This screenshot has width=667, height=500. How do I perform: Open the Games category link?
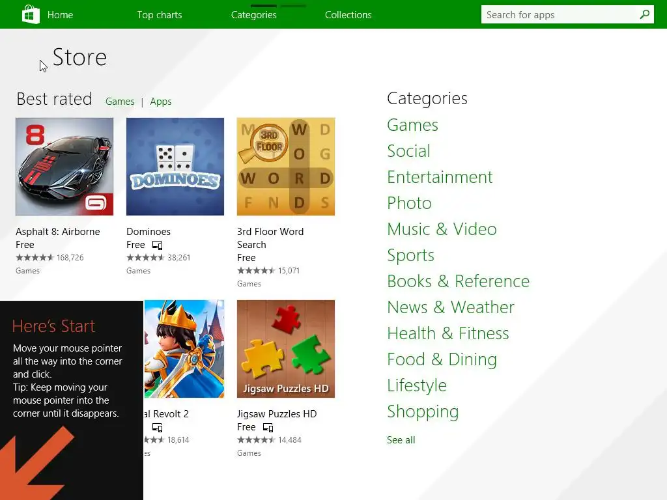[412, 125]
